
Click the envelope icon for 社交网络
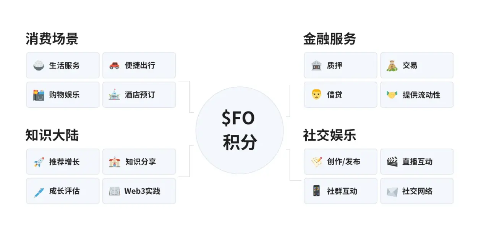point(392,191)
